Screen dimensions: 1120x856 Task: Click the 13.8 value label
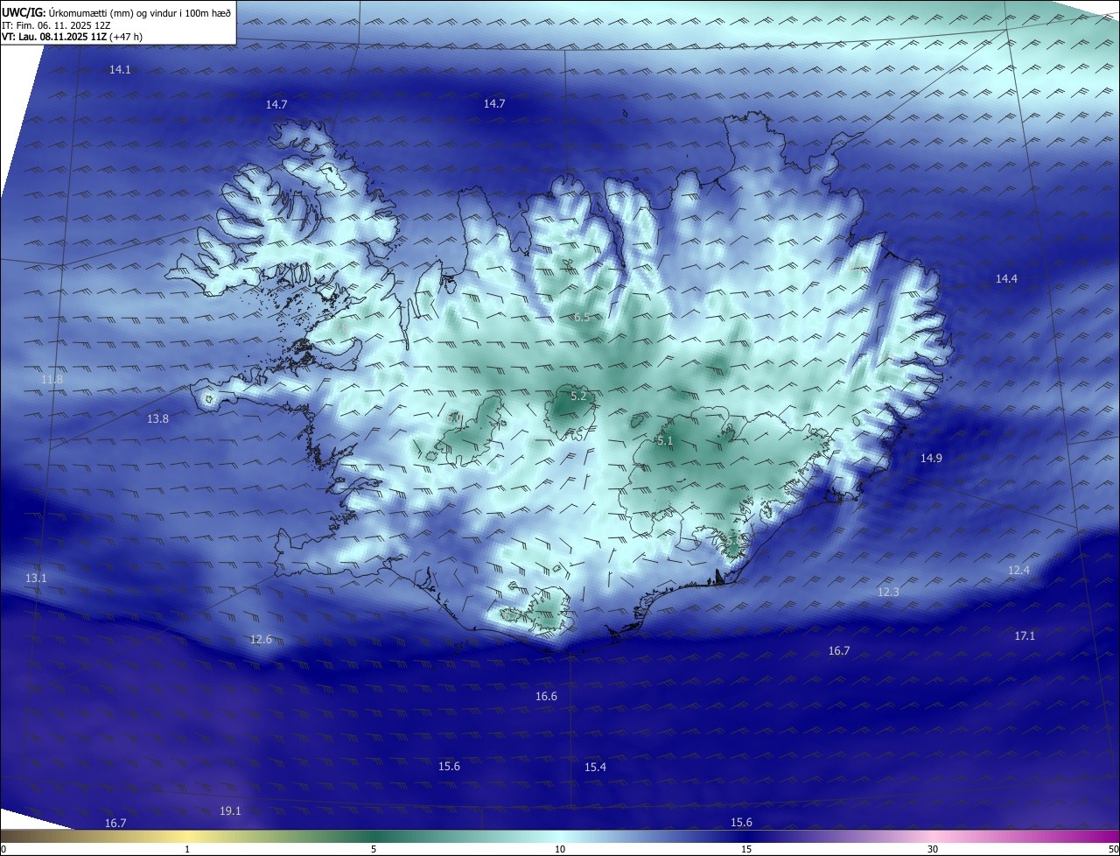(x=157, y=418)
